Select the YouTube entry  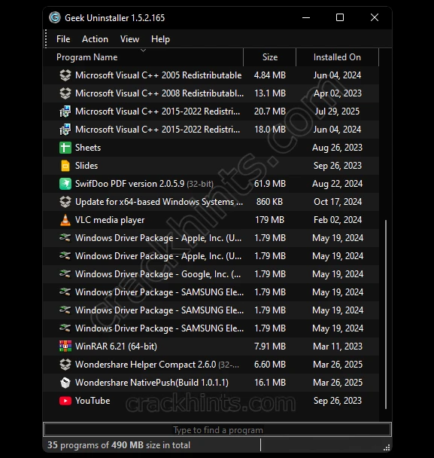pyautogui.click(x=211, y=401)
